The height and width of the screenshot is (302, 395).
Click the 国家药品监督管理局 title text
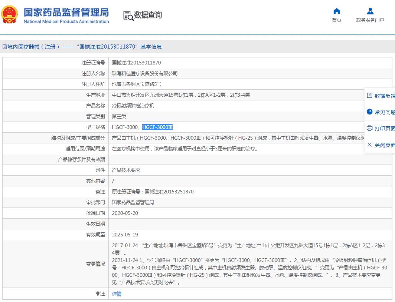(x=66, y=12)
